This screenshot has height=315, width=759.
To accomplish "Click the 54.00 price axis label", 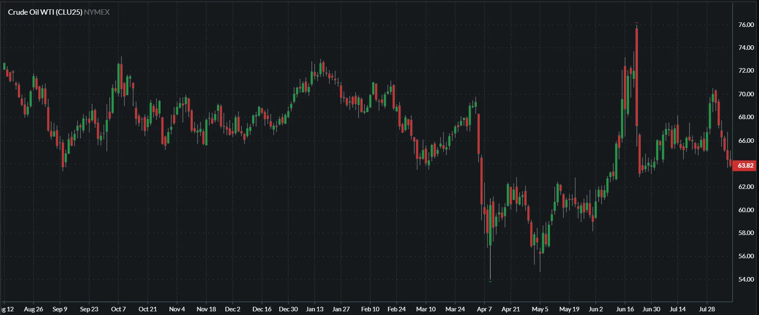I will 746,280.
